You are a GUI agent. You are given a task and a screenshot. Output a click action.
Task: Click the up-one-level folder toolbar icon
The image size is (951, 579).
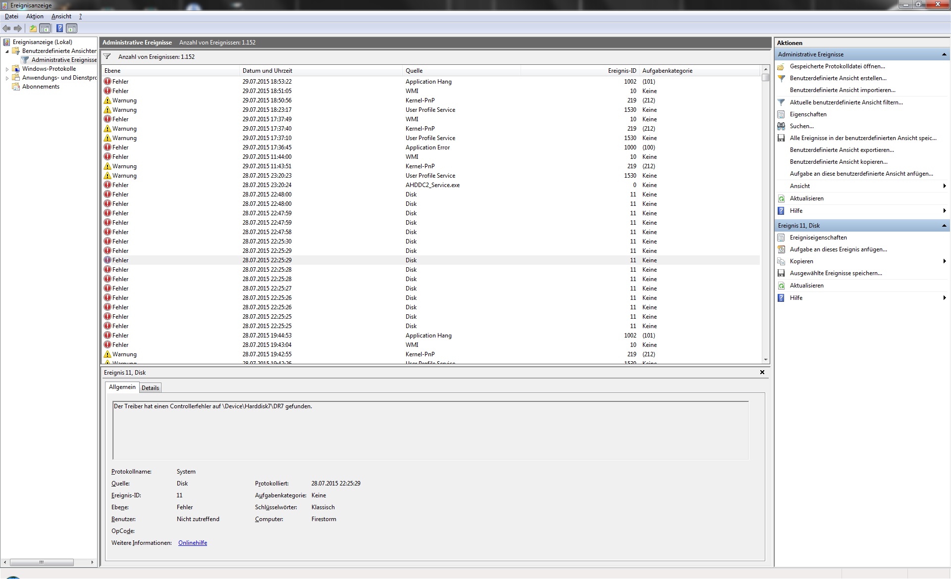pyautogui.click(x=33, y=28)
